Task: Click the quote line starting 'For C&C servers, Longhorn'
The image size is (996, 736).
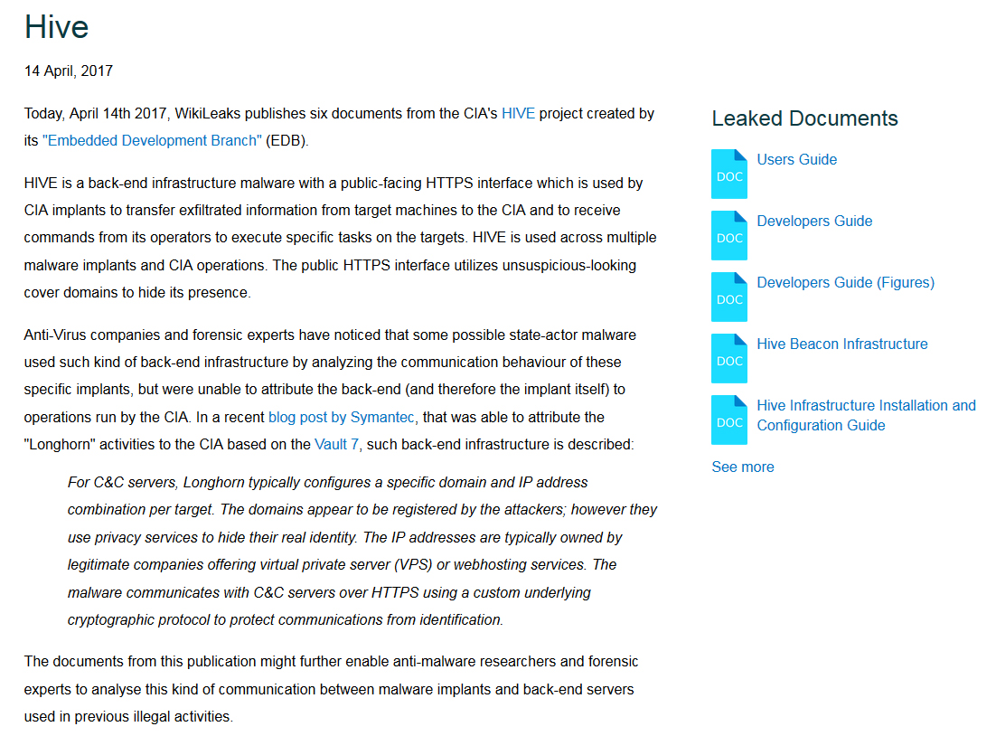Action: tap(328, 483)
